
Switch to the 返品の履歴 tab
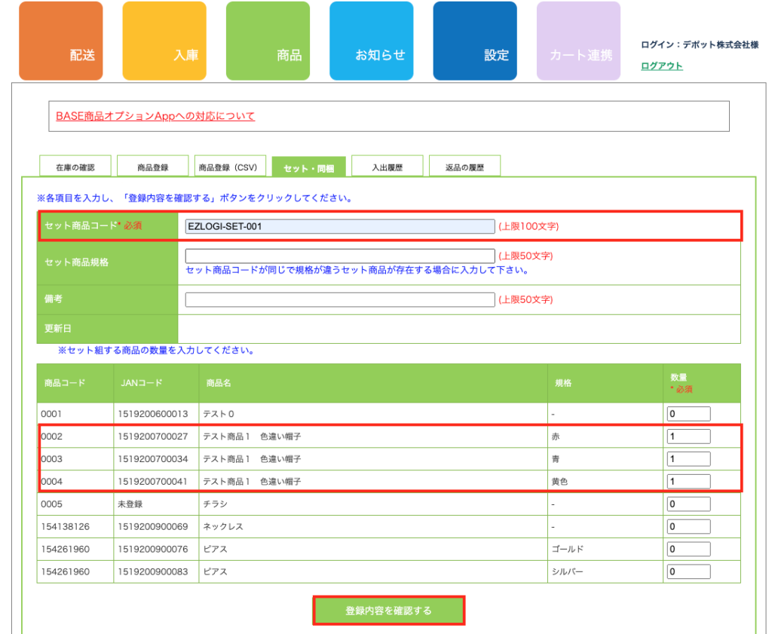[x=464, y=167]
